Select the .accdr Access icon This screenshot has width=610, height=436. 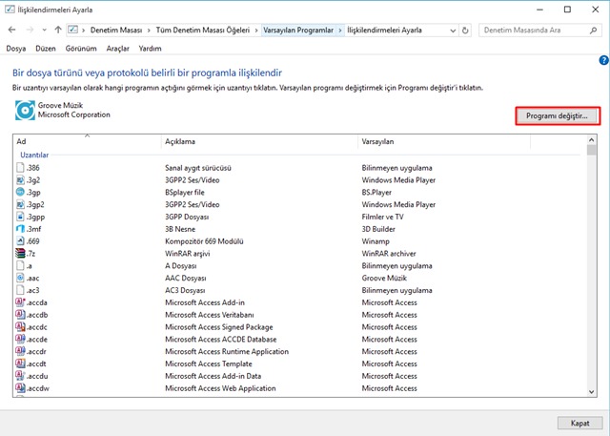tap(20, 351)
